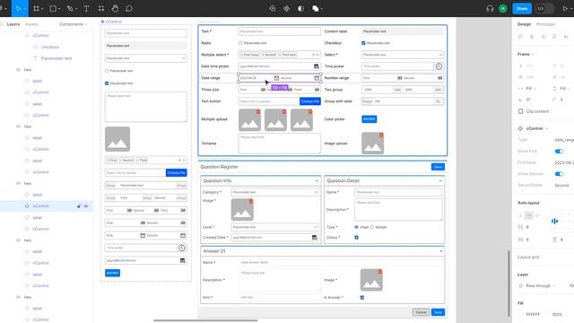Toggle the Status checkbox in Question Detail
Image resolution: width=574 pixels, height=323 pixels.
(x=357, y=238)
